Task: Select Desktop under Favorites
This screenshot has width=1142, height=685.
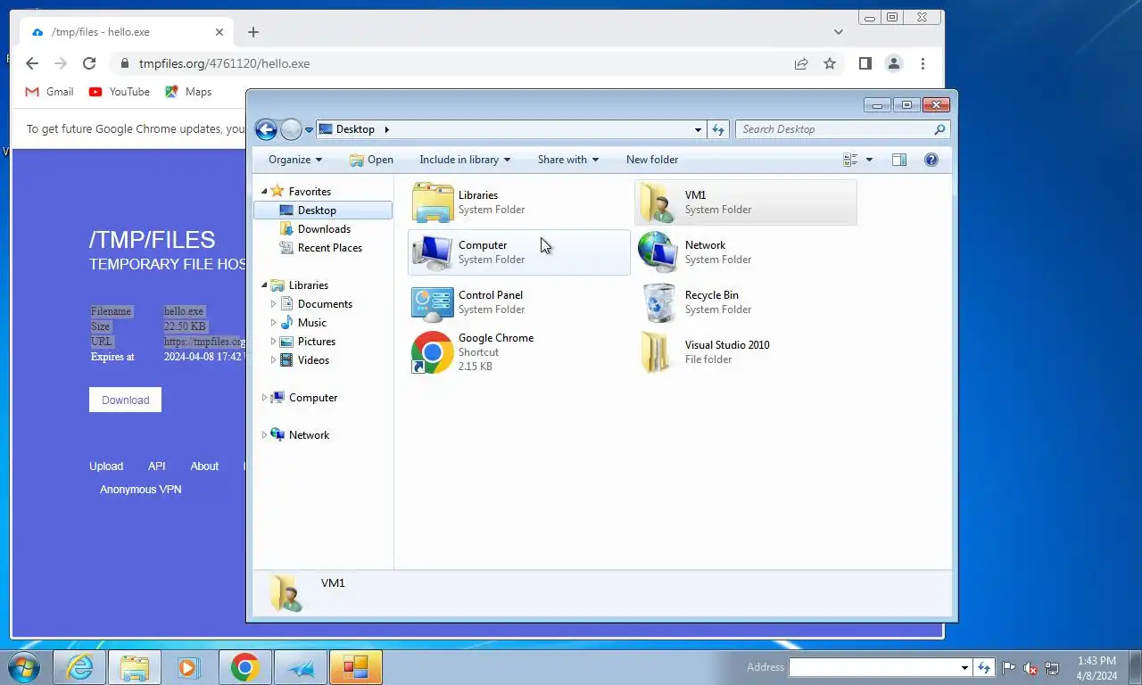Action: (x=323, y=210)
